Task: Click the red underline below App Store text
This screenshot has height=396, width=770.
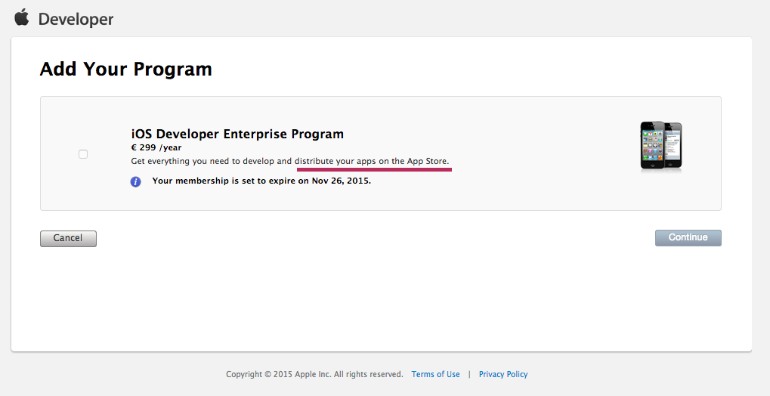Action: 373,171
